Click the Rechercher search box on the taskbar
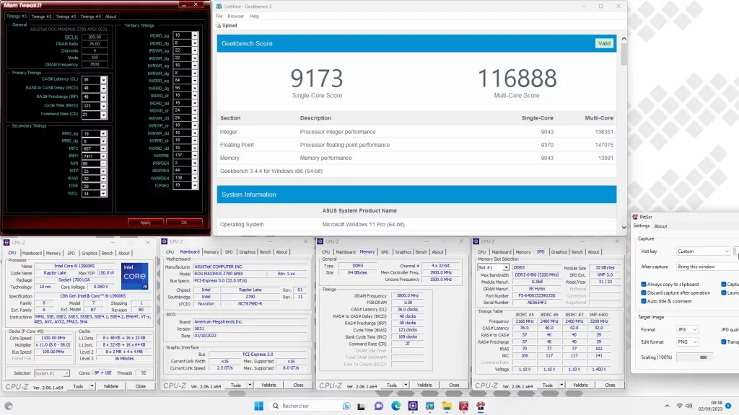 [311, 406]
